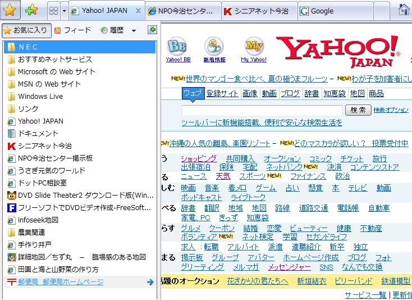The height and width of the screenshot is (300, 412).
Task: Open a new blank tab
Action: tap(382, 11)
